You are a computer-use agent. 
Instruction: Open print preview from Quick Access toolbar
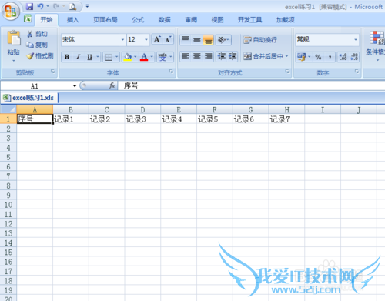click(72, 7)
